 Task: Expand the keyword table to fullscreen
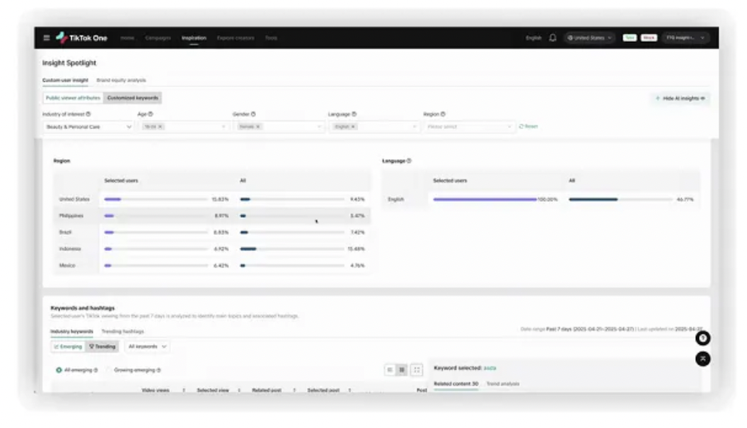point(417,370)
